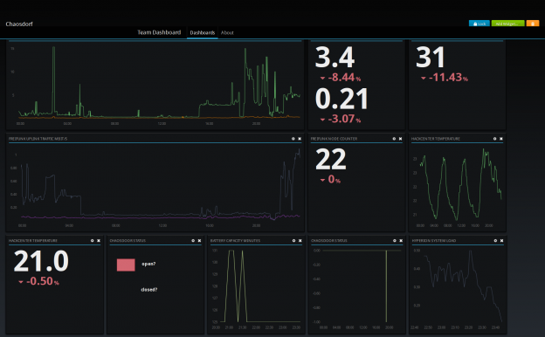The width and height of the screenshot is (545, 337).
Task: Close the Freifunk Uplink Traffic widget
Action: (x=300, y=139)
